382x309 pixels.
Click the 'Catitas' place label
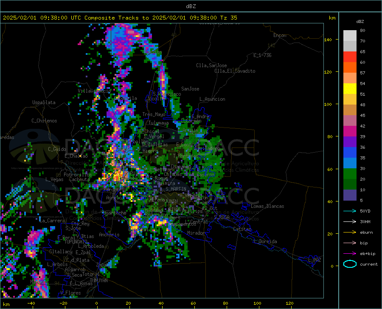242,229
